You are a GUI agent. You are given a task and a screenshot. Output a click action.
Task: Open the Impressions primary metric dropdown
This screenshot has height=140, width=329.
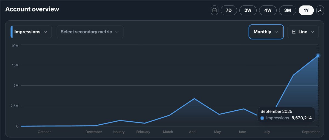[31, 32]
